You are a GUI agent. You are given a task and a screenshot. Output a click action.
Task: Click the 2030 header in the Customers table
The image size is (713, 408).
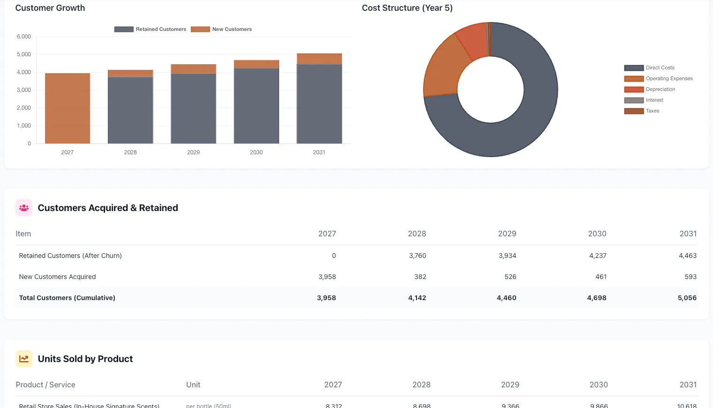(x=597, y=234)
